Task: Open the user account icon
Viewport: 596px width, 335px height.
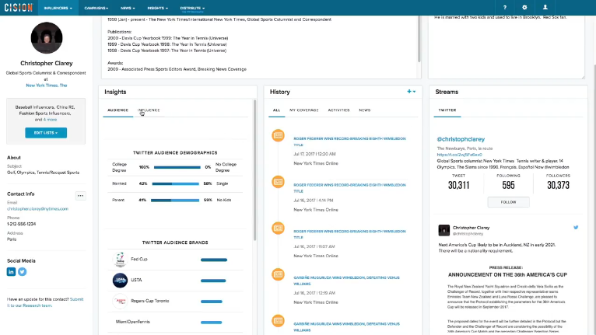Action: (545, 8)
